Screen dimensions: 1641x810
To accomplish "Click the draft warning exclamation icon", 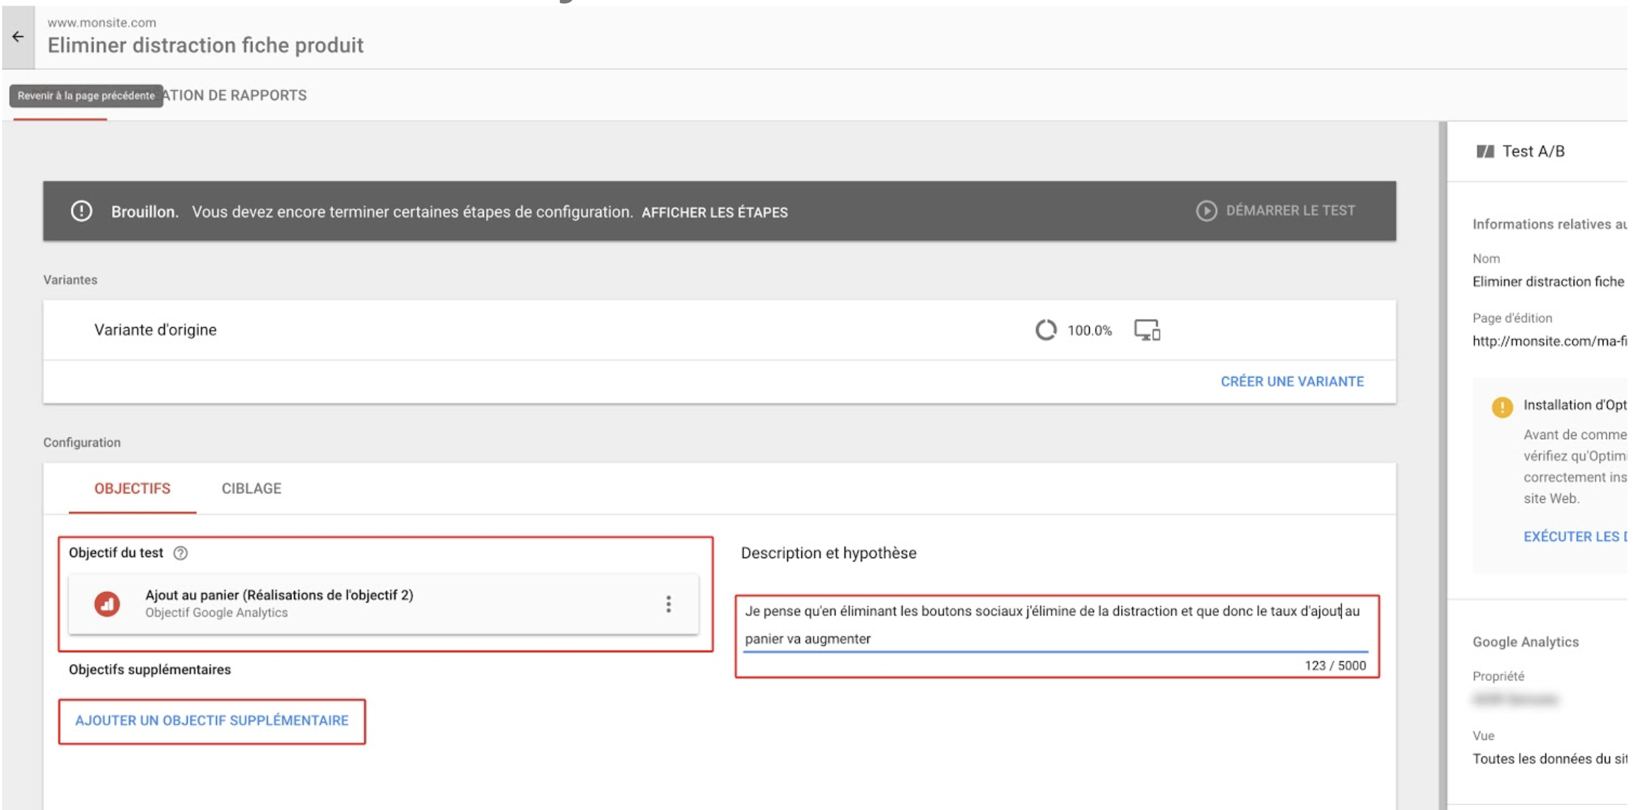I will point(81,211).
